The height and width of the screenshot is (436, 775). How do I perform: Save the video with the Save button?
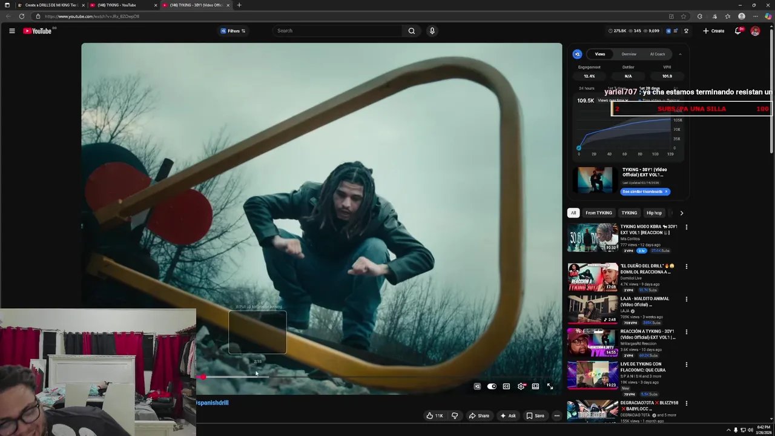tap(535, 415)
